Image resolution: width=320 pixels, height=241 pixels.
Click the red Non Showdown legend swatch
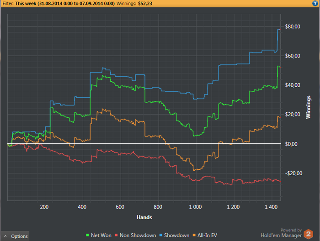point(116,236)
